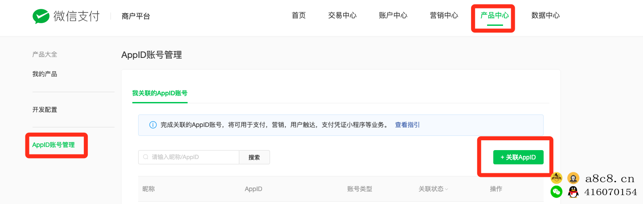The image size is (643, 204).
Task: Open 账户中心 in top navigation
Action: (393, 16)
